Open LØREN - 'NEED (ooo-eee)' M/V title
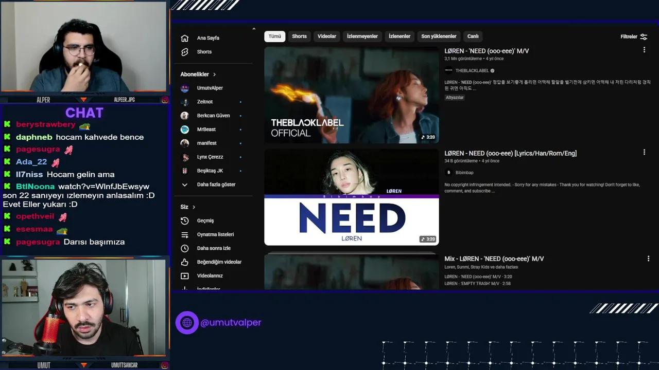 (x=487, y=51)
